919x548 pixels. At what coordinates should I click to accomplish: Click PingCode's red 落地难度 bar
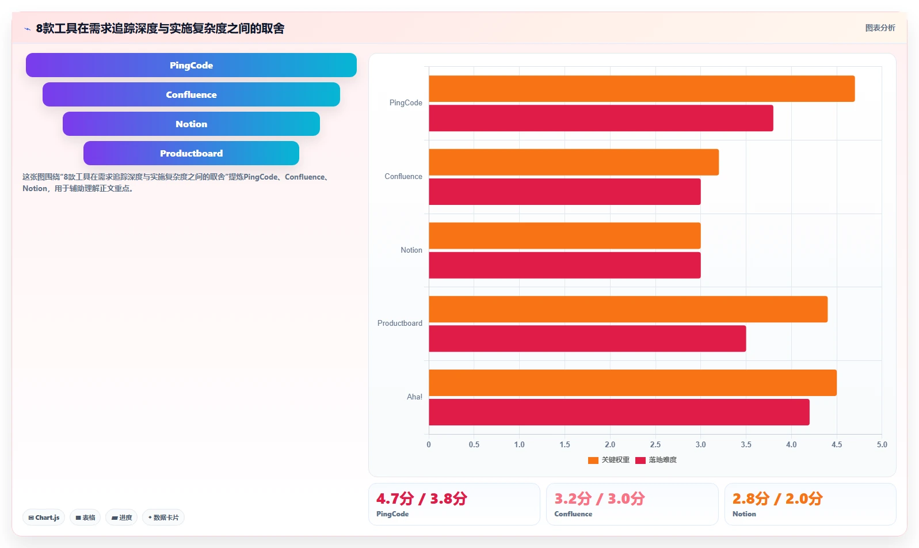pos(601,118)
